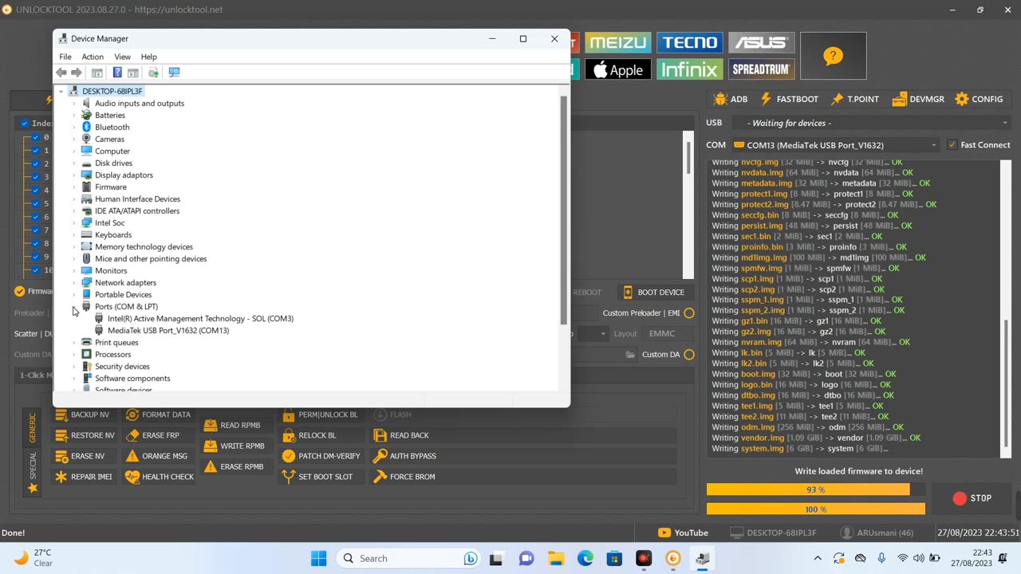Click the scan for hardware changes monitor icon
This screenshot has height=574, width=1021.
174,73
